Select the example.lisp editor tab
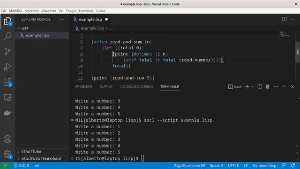 [x=90, y=19]
